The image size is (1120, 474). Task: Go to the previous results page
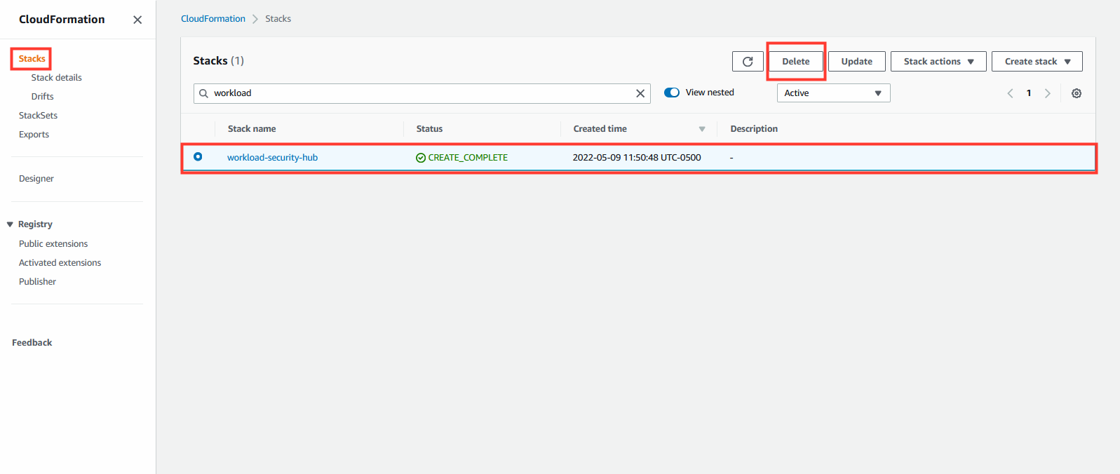(1010, 93)
